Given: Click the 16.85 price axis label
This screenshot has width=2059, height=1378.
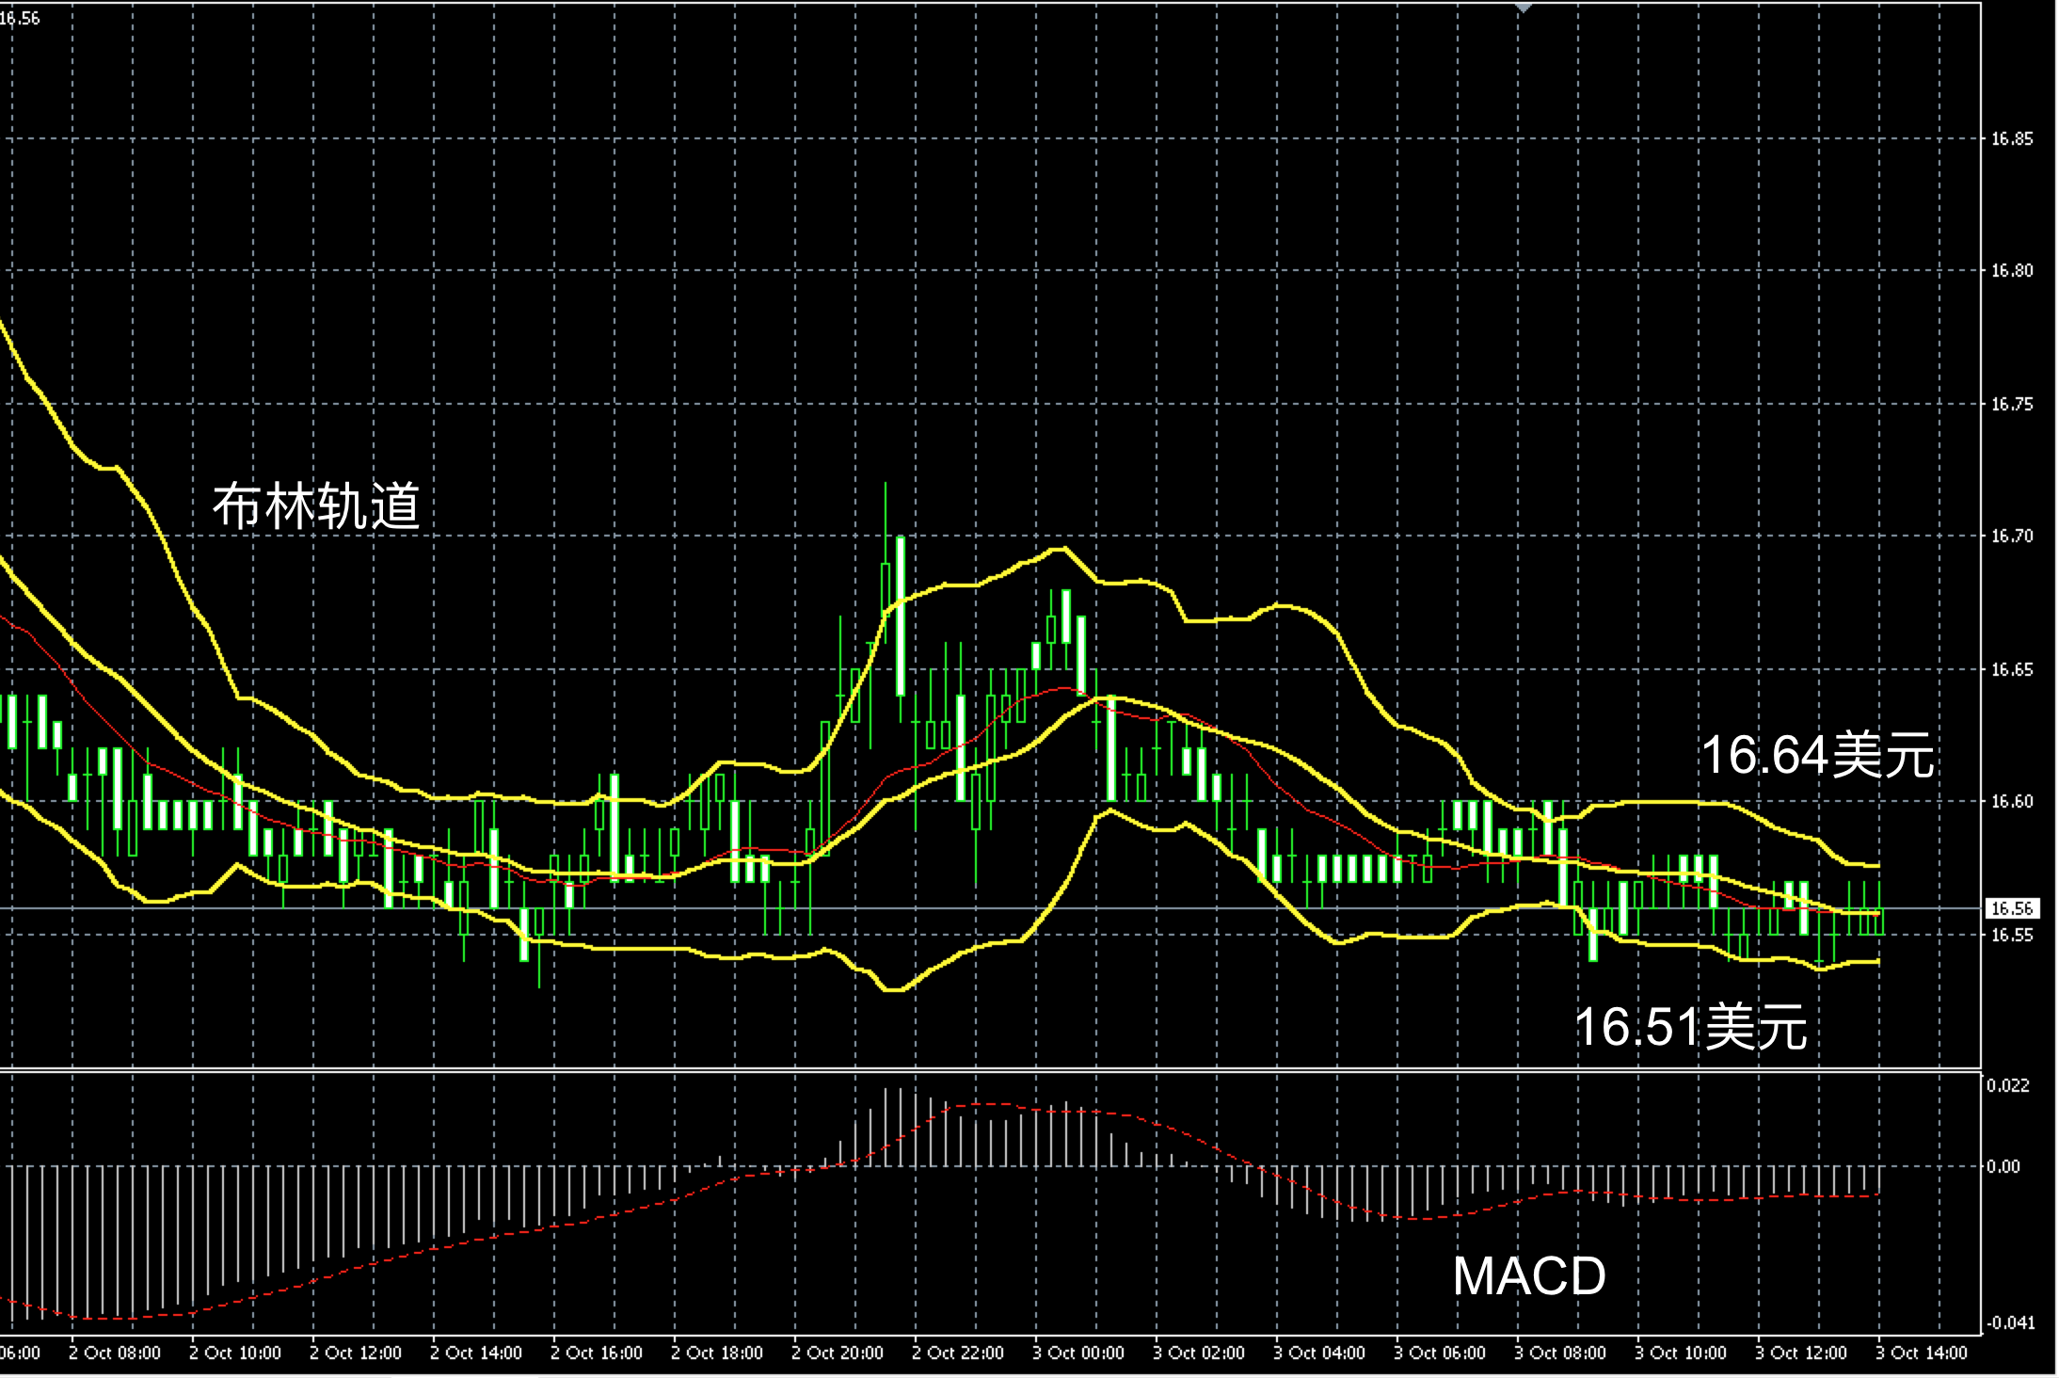Looking at the screenshot, I should tap(2012, 139).
